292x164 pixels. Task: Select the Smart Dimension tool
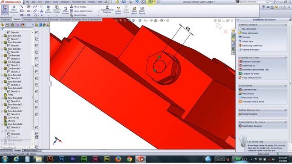coord(14,10)
